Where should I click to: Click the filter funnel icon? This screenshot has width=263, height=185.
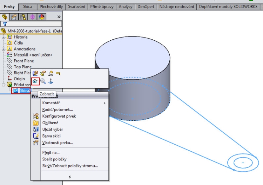point(5,24)
